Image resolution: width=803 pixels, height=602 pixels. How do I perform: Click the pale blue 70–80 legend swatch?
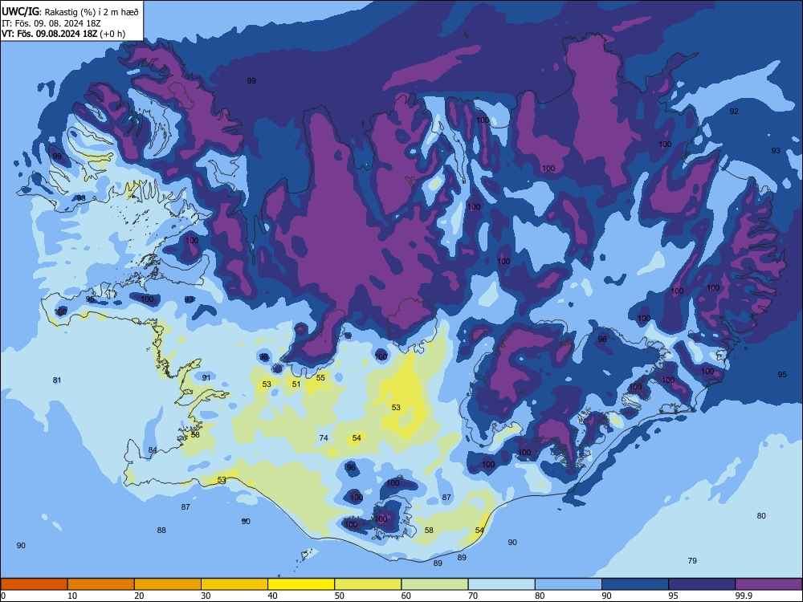pos(501,584)
